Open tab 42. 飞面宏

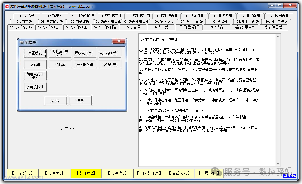tap(55, 16)
